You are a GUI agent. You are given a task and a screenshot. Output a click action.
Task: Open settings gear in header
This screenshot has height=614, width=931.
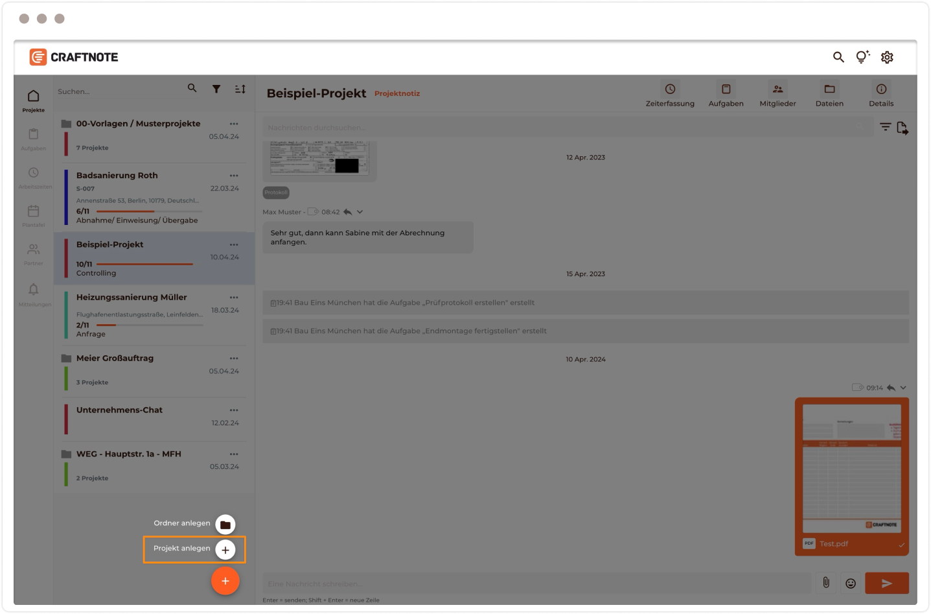(x=887, y=57)
